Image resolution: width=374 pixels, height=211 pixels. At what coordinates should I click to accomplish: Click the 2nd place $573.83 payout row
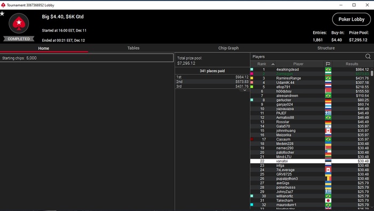212,81
